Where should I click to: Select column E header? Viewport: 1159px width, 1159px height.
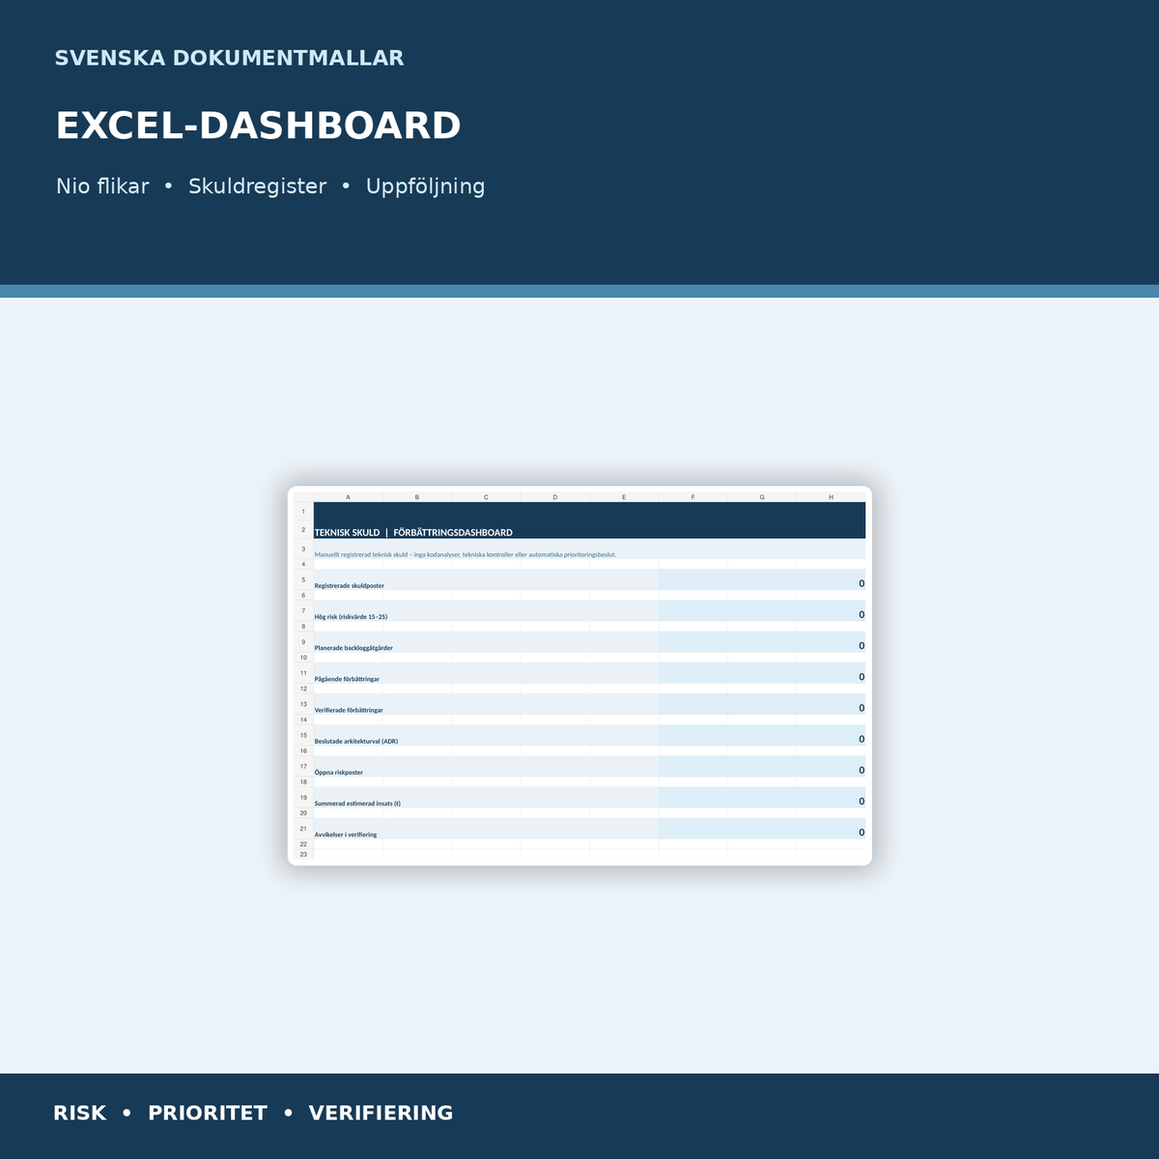[624, 496]
